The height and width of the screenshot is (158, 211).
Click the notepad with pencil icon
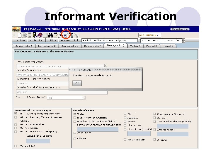click(x=55, y=35)
